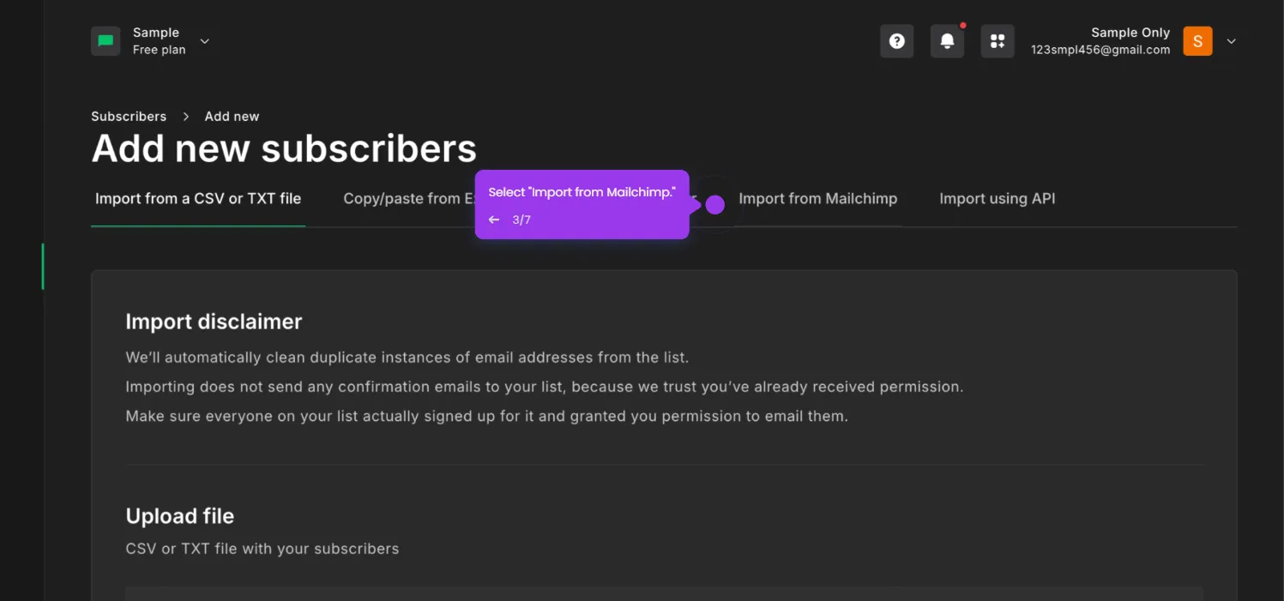Screen dimensions: 1284x601
Task: Click the Add new subscribers page title
Action: [284, 148]
